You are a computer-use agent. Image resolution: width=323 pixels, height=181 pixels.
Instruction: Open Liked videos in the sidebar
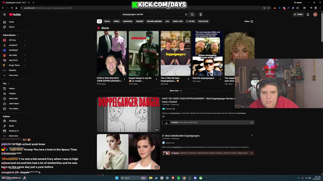14,104
